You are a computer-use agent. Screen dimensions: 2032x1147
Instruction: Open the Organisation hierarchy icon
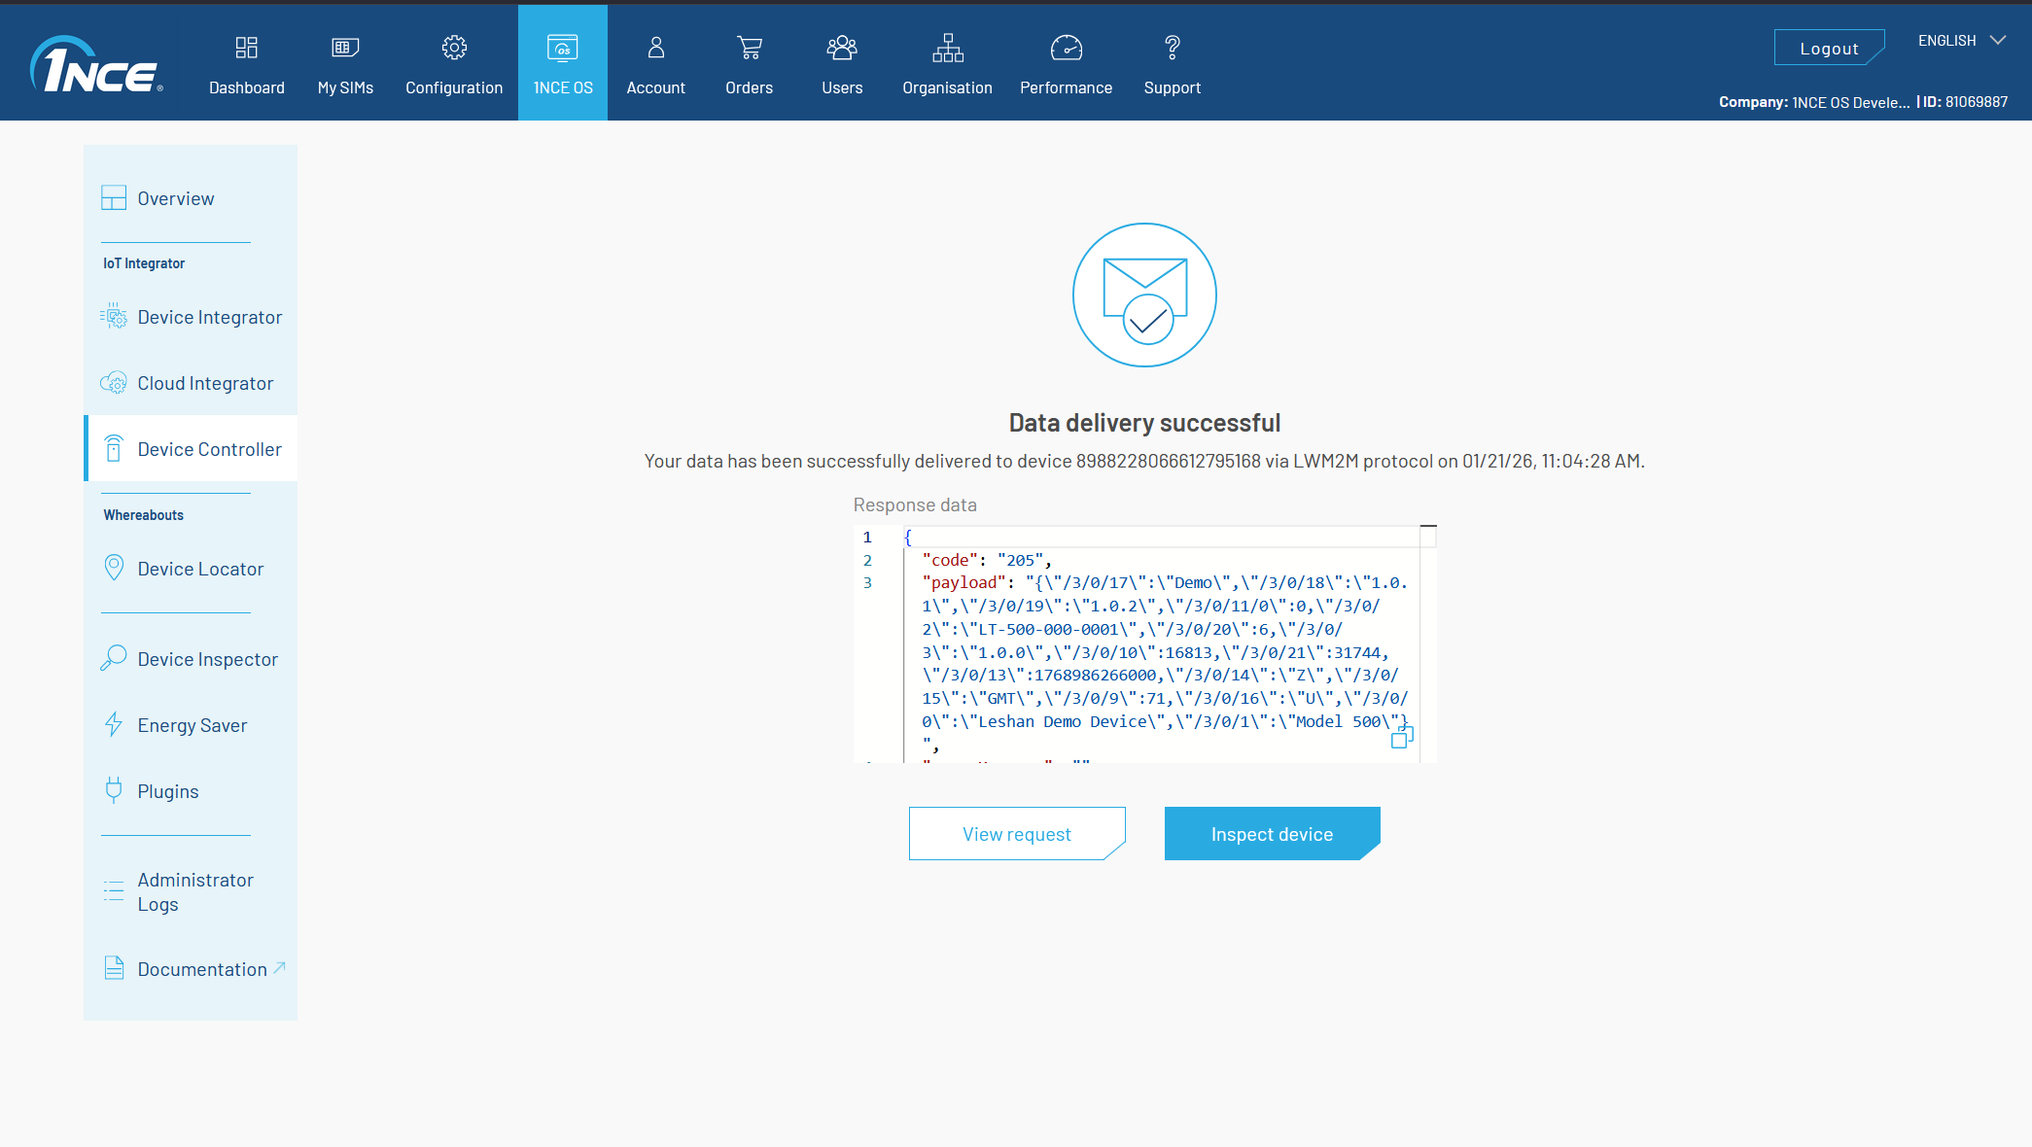point(947,48)
